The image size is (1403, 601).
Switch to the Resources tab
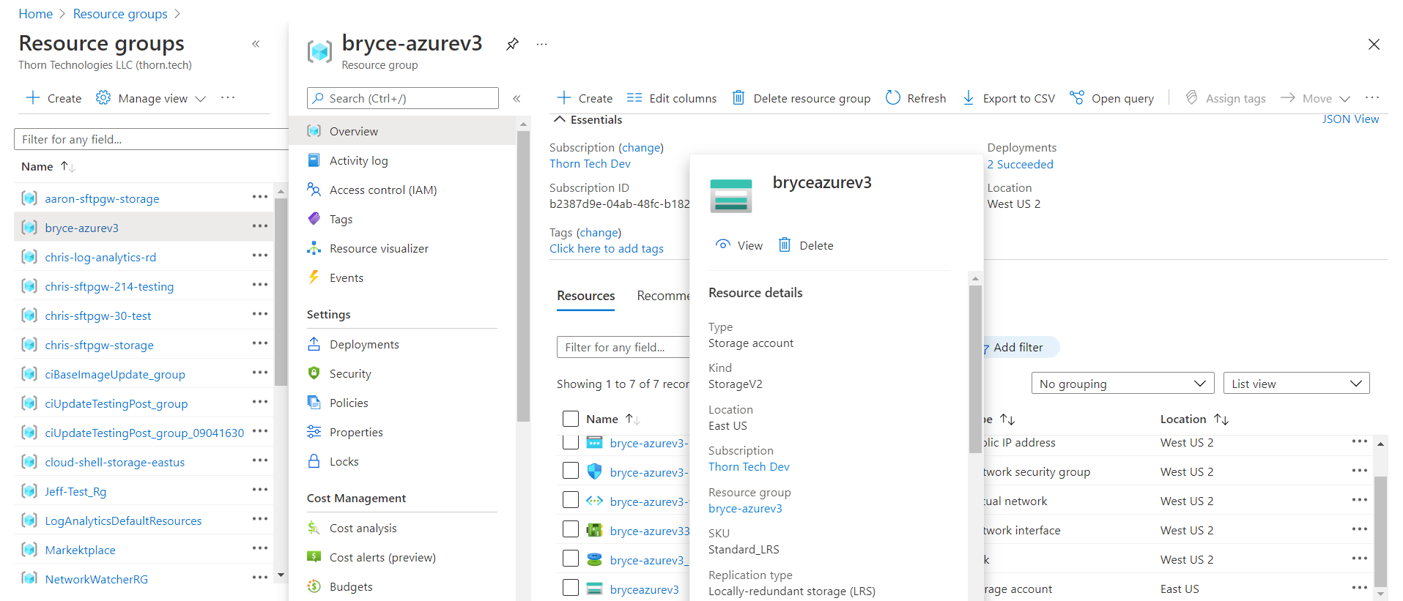tap(585, 296)
